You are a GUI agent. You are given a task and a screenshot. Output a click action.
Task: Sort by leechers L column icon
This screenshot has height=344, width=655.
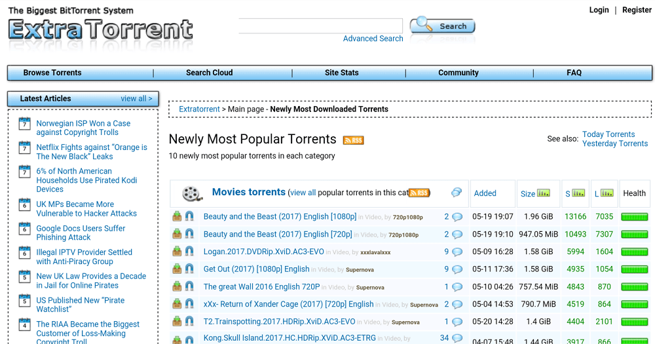(x=607, y=193)
